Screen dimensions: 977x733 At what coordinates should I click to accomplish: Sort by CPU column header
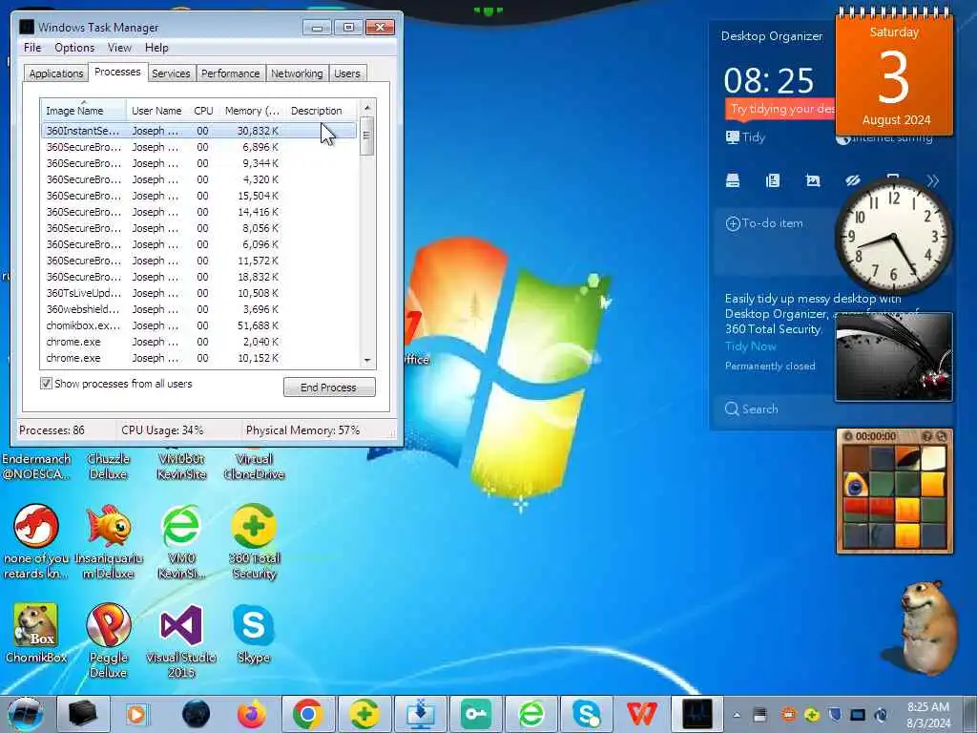point(203,111)
